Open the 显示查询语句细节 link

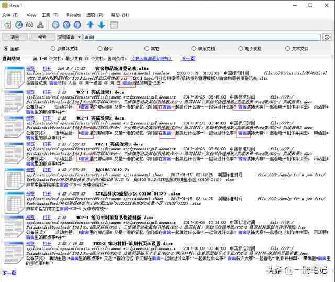click(152, 58)
